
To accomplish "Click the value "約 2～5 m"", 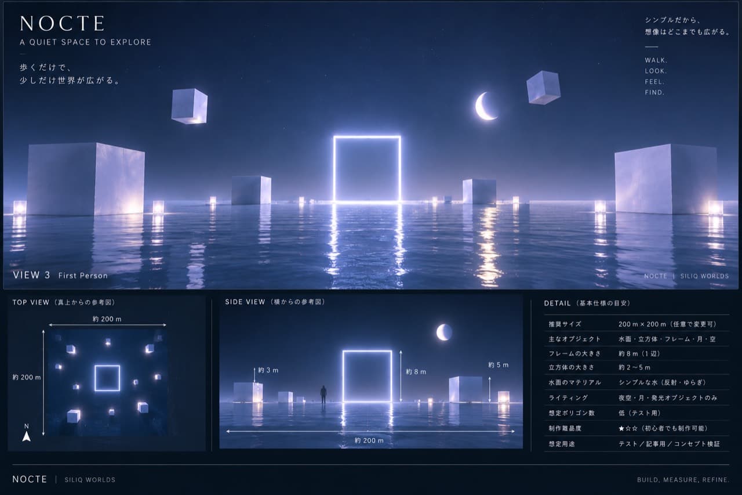I will click(x=635, y=368).
